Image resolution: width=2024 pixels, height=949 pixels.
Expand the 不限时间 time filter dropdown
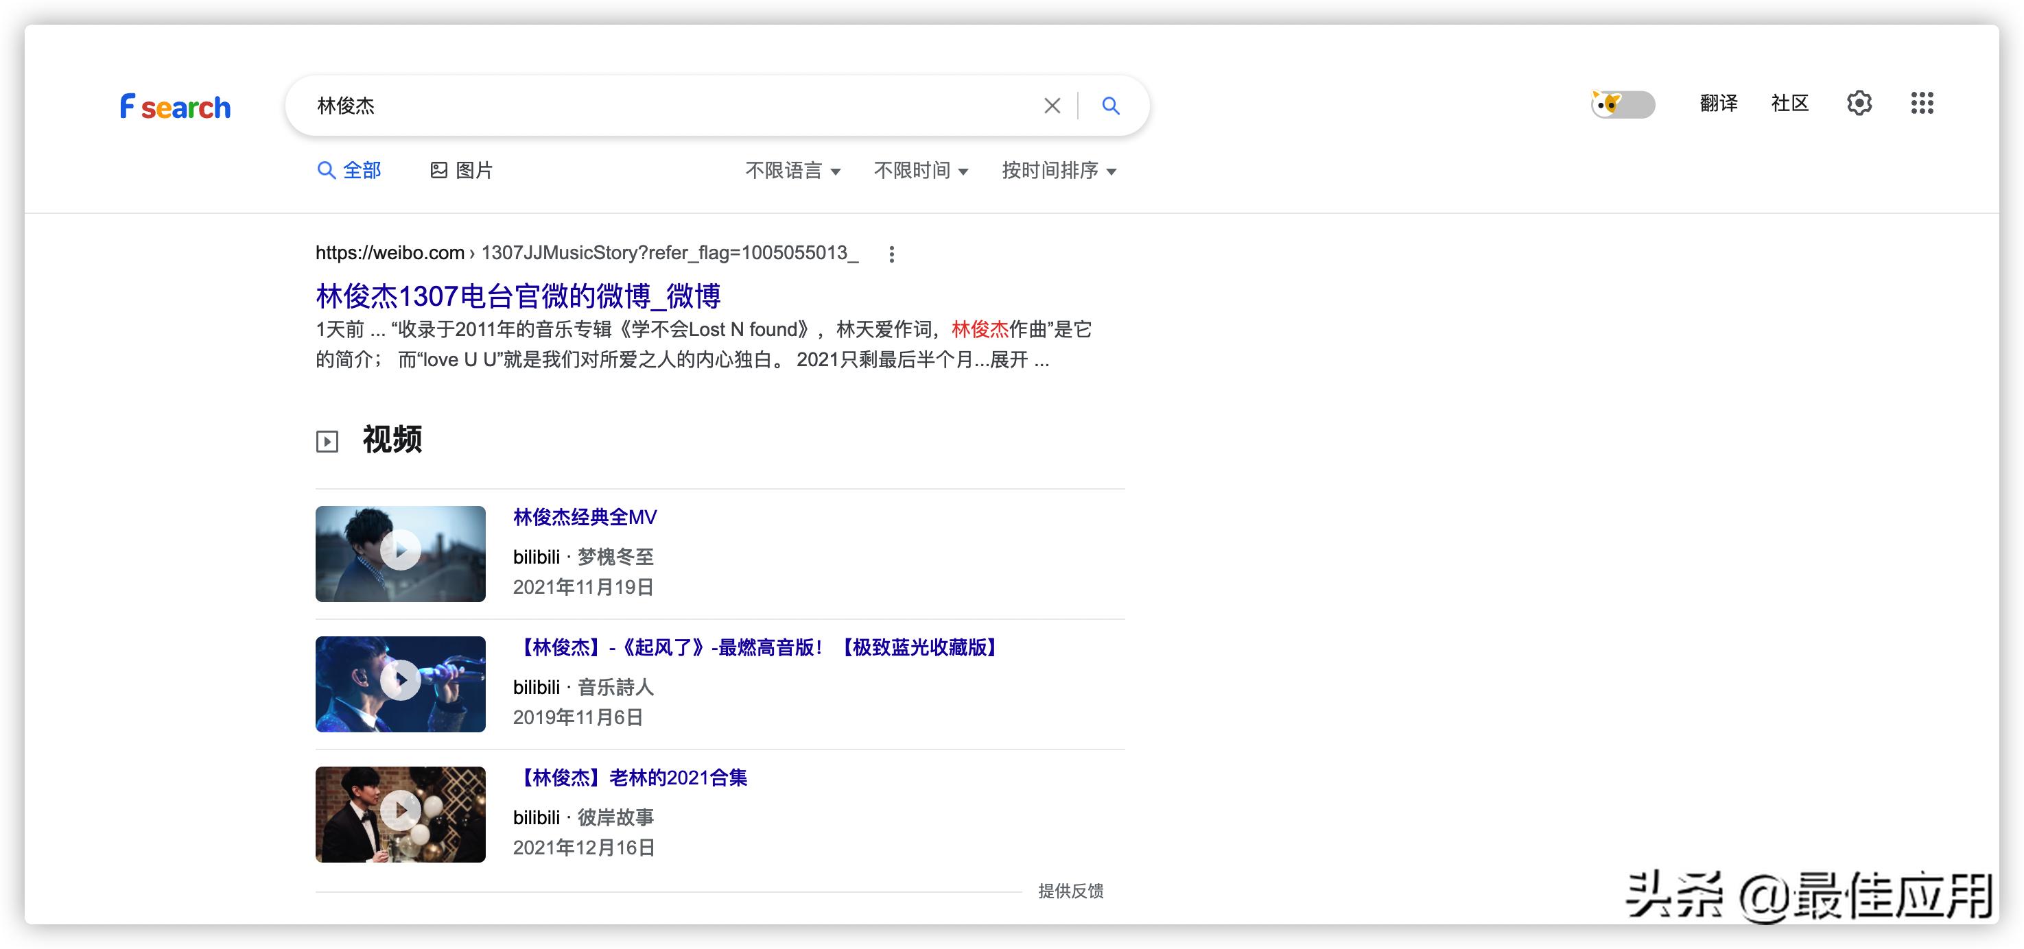click(x=921, y=170)
